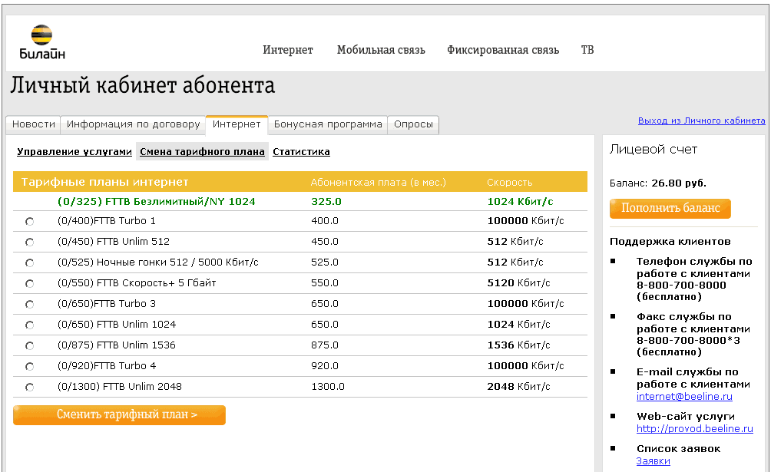Image resolution: width=771 pixels, height=472 pixels.
Task: Click the Абонентская плата column header
Action: coord(378,183)
